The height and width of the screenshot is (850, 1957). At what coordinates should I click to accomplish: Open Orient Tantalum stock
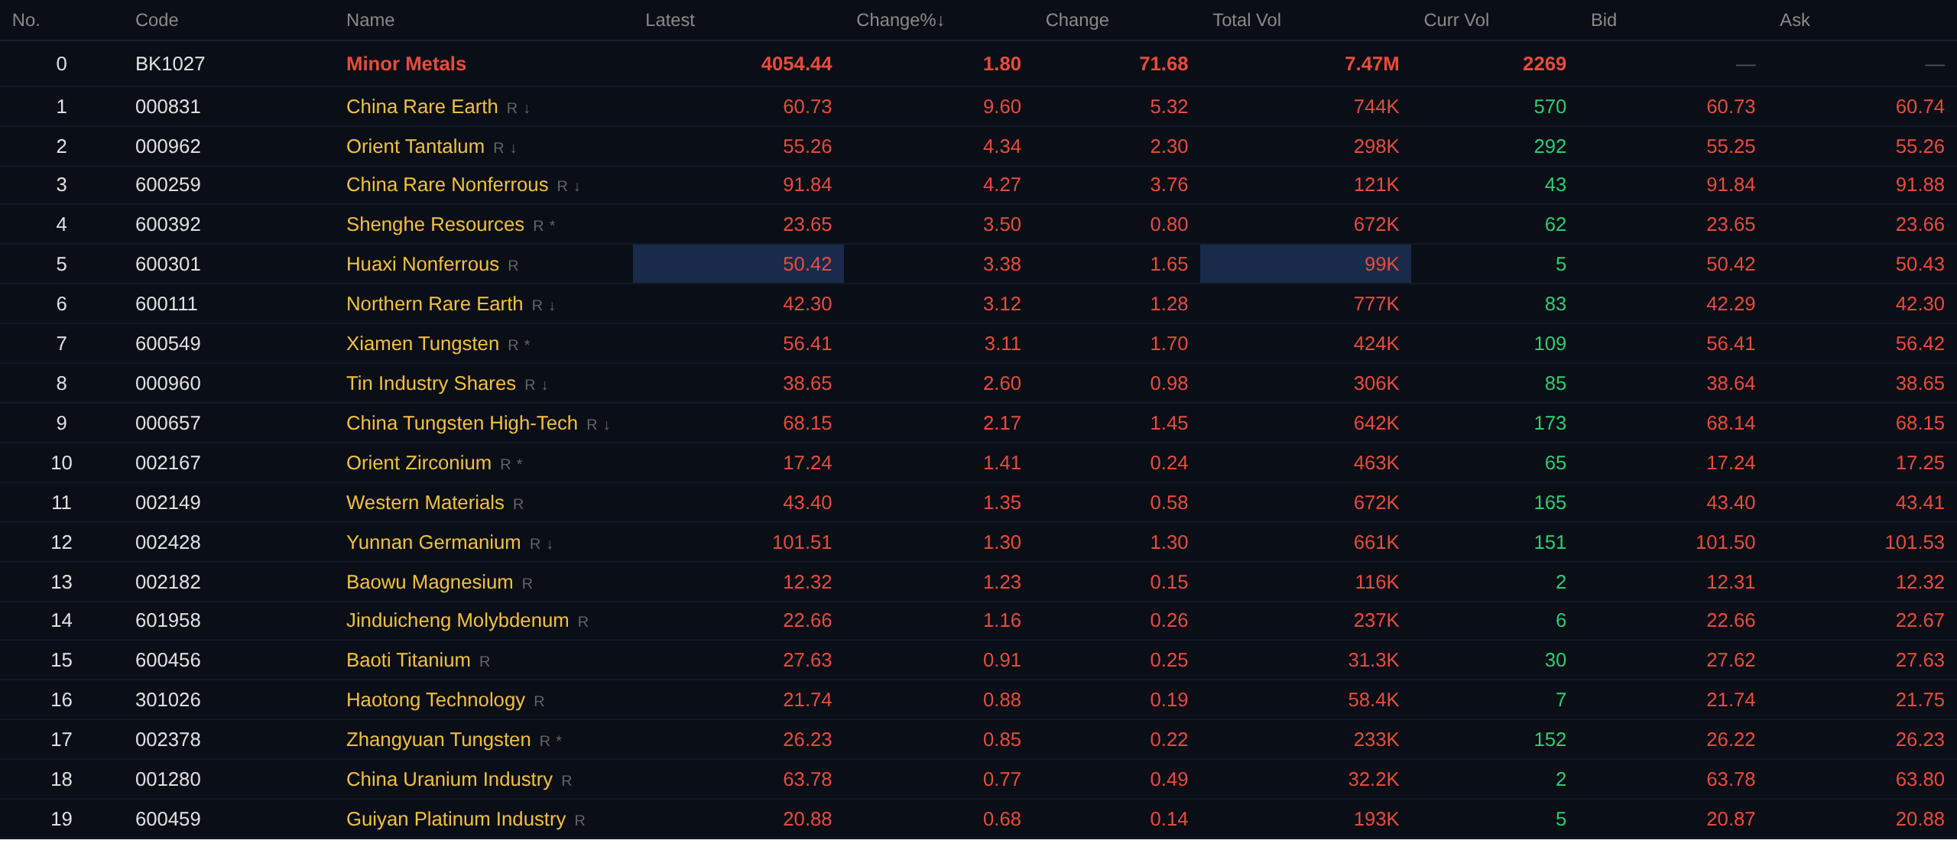415,147
